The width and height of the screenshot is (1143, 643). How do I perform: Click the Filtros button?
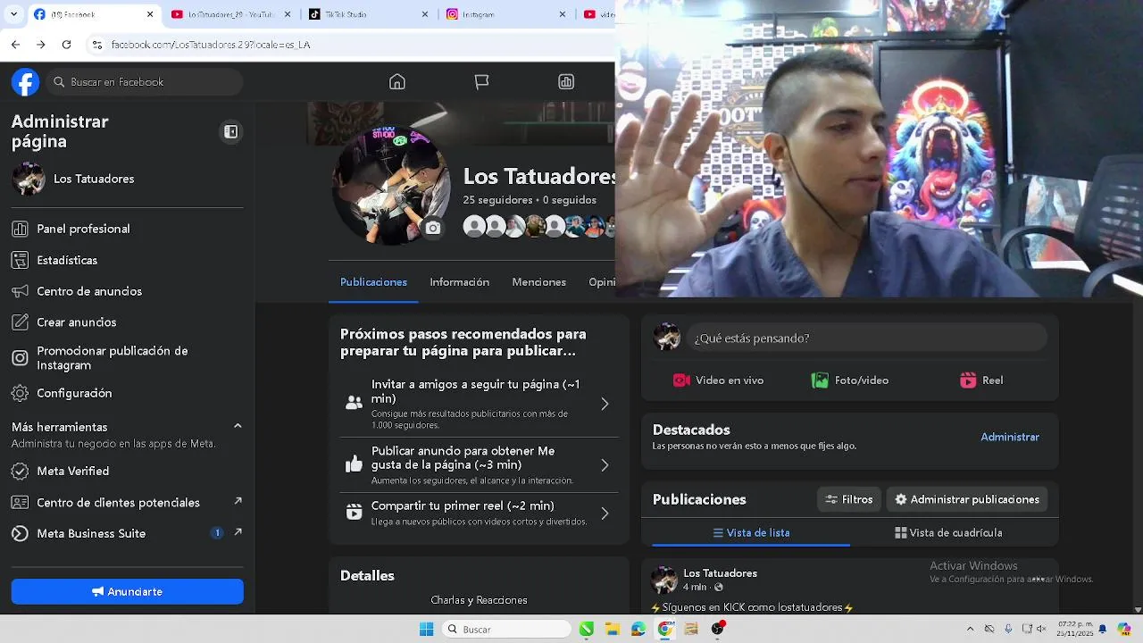pos(848,499)
